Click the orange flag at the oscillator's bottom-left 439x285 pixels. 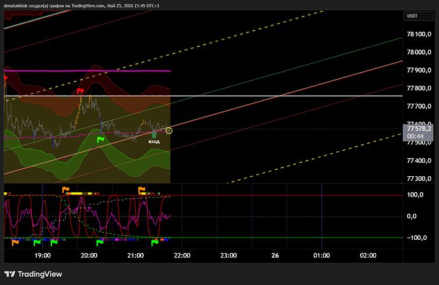(15, 242)
